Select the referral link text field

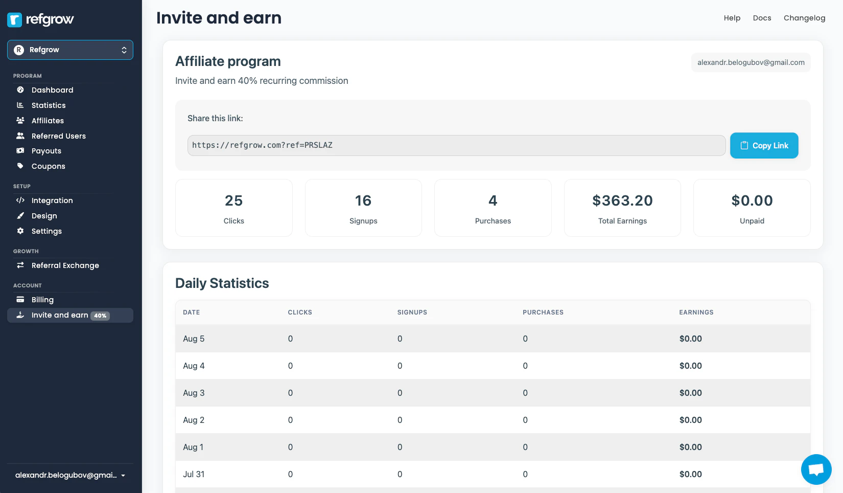point(456,145)
